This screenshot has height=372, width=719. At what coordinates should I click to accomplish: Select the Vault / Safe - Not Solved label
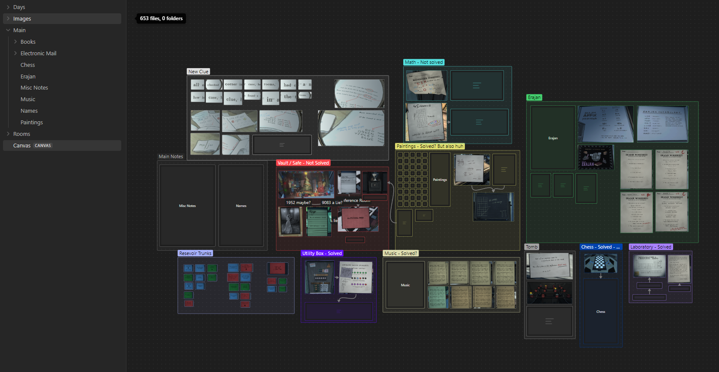[303, 163]
